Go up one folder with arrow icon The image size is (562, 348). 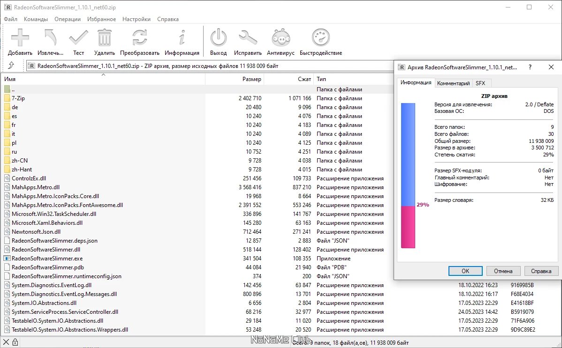(x=11, y=66)
